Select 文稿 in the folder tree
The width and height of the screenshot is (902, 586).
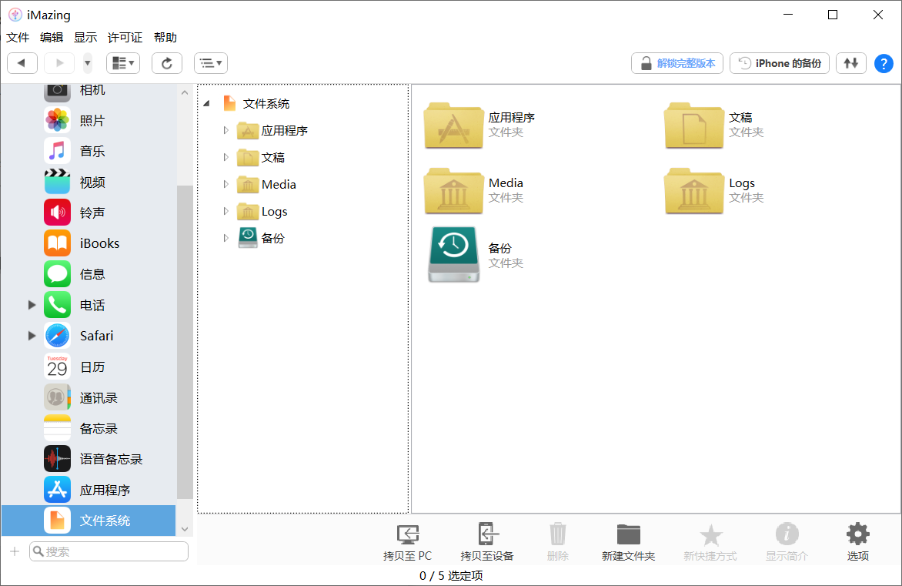(261, 157)
